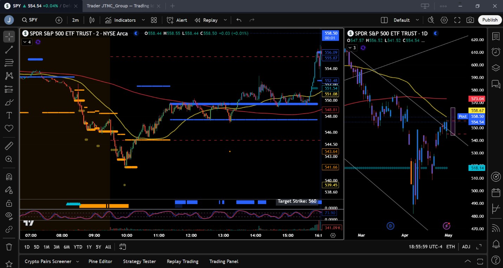
Task: Open the radar screener icon in right sidebar
Action: click(x=496, y=177)
